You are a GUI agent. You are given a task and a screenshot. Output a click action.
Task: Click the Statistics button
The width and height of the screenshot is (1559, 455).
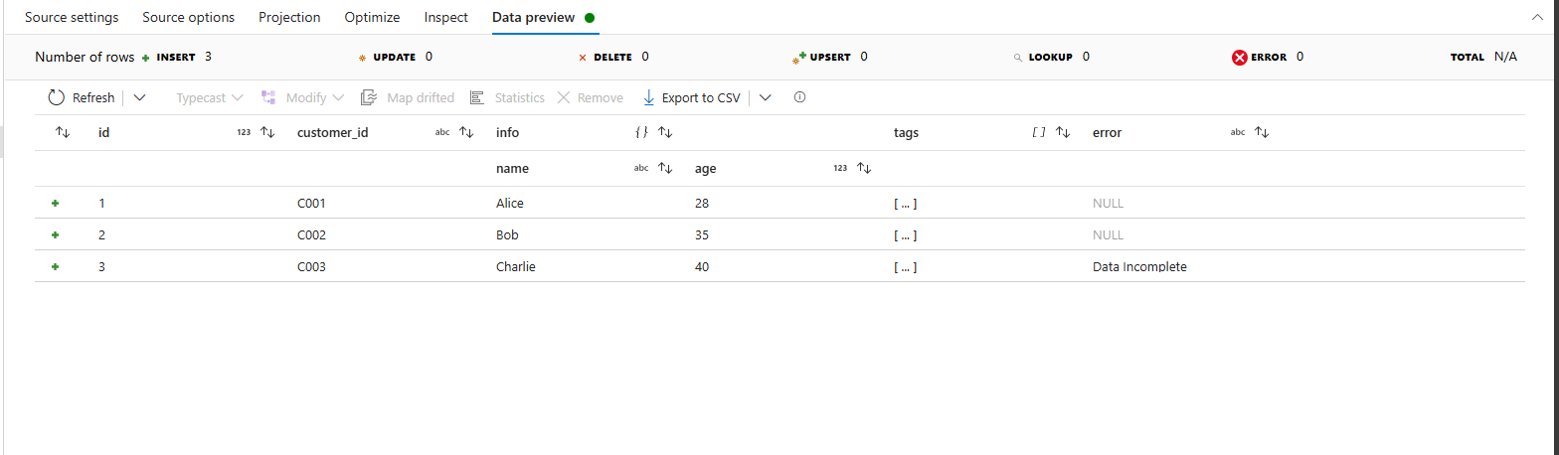pyautogui.click(x=507, y=97)
